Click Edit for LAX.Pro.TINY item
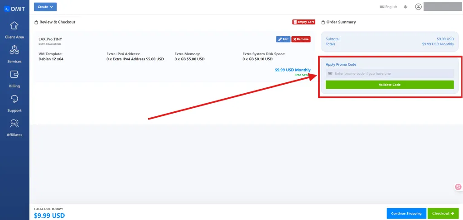463x220 pixels. click(x=283, y=39)
